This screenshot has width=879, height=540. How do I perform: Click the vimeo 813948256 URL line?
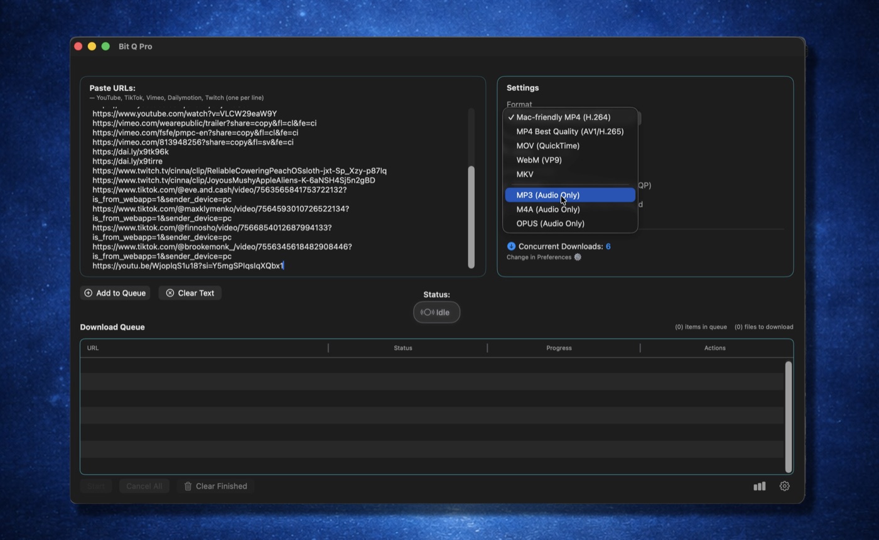point(193,142)
